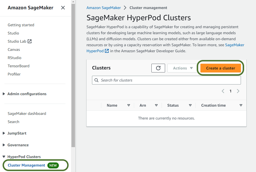
Task: Open Studio from the sidebar
Action: click(13, 33)
